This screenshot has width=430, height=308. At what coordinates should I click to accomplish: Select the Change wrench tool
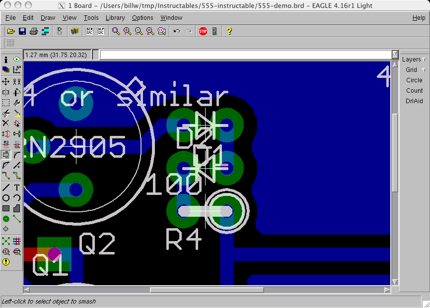click(x=17, y=103)
